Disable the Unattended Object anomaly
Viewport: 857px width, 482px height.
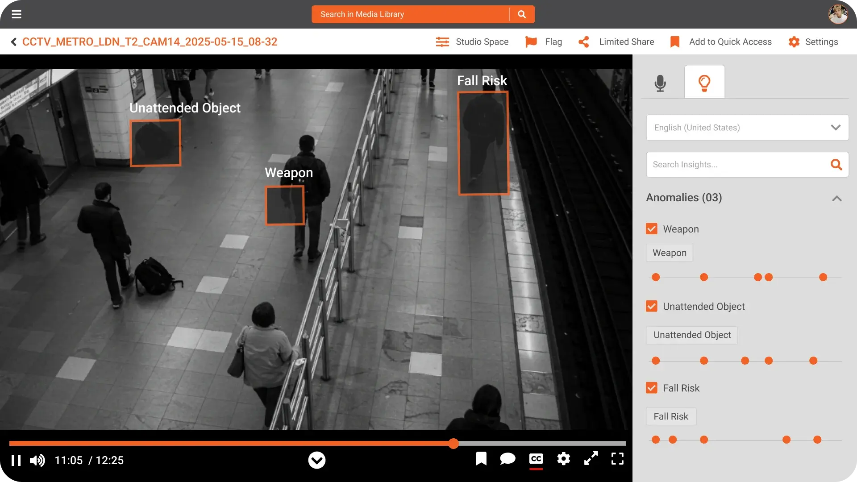point(652,306)
